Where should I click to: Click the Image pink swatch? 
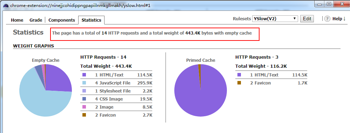click(84, 107)
